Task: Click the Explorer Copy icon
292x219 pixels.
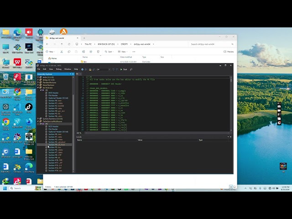Action: [x=69, y=52]
